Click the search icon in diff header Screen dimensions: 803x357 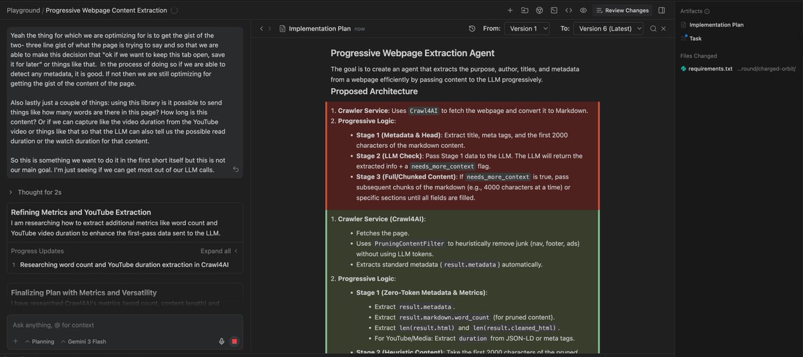(653, 29)
